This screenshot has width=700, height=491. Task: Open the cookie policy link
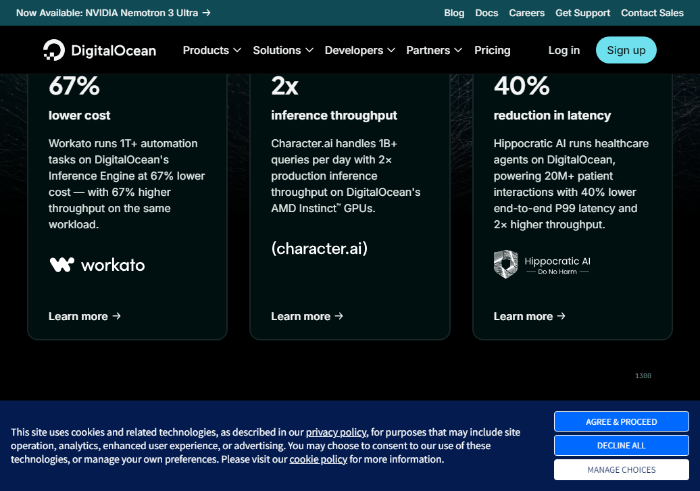pyautogui.click(x=318, y=459)
